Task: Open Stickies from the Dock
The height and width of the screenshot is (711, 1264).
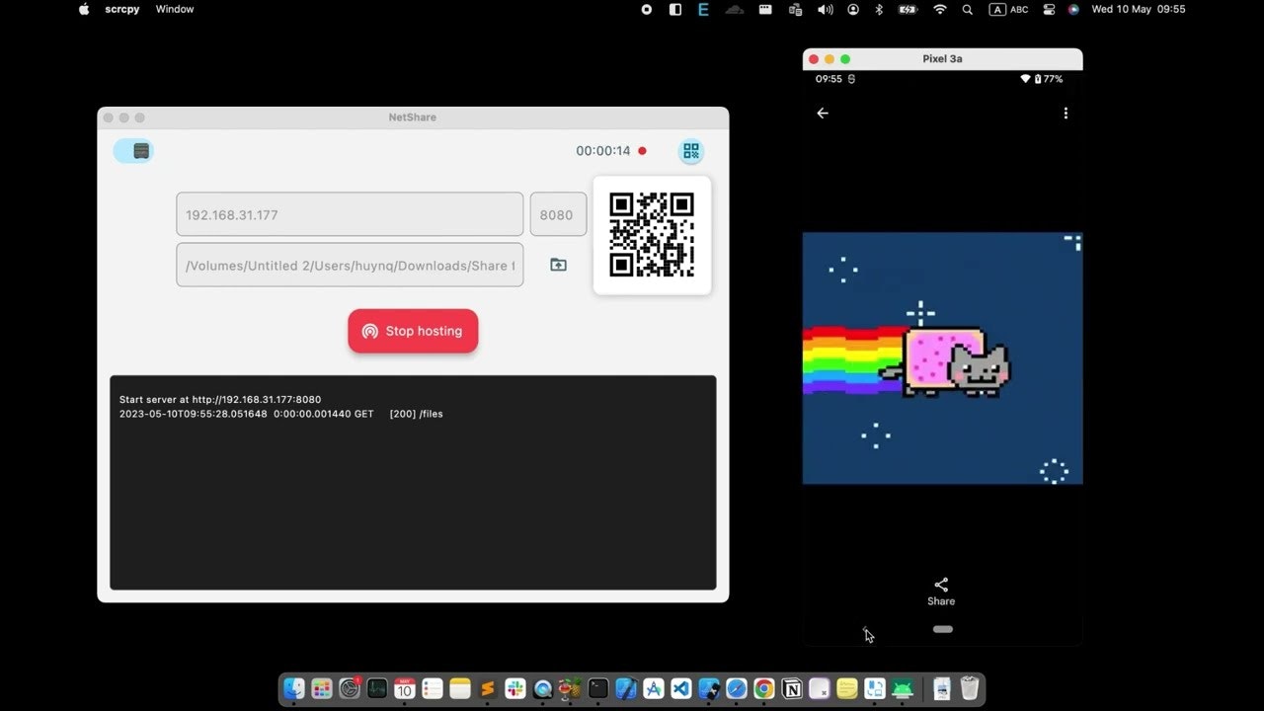Action: click(x=846, y=689)
